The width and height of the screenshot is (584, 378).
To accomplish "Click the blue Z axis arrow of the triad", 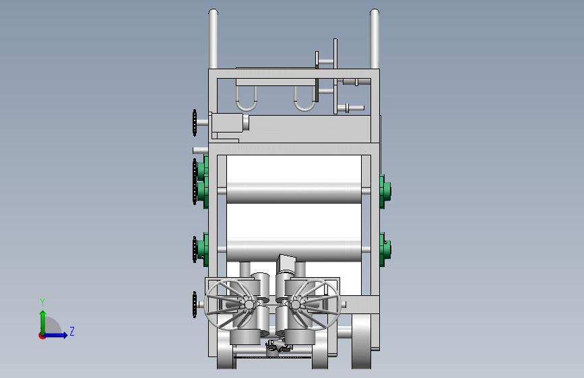I will 56,335.
